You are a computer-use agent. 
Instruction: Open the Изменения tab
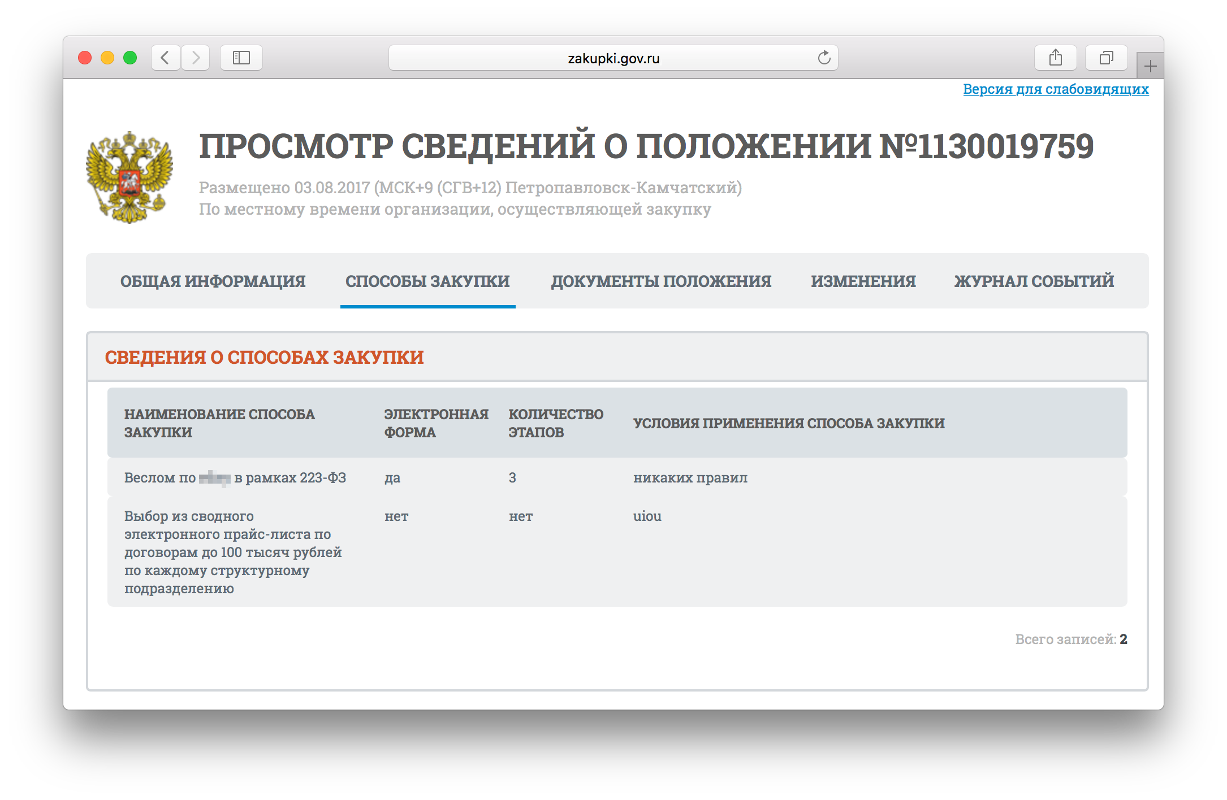(x=863, y=281)
